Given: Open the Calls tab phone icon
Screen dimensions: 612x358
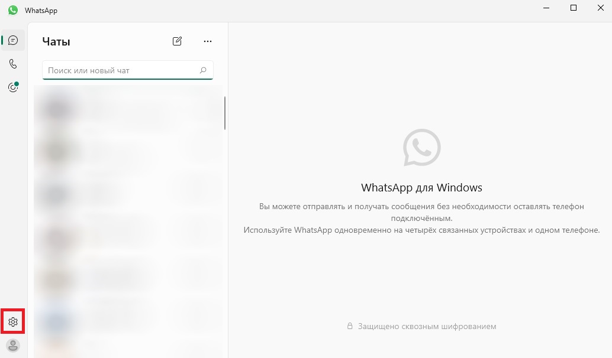Looking at the screenshot, I should tap(13, 64).
